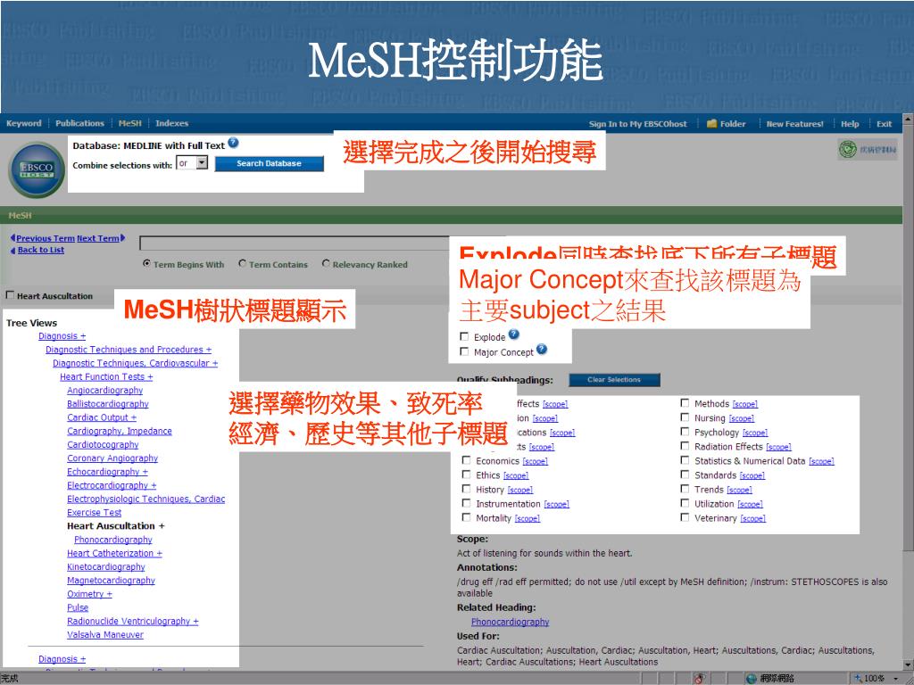The image size is (914, 685).
Task: Click the Next Term arrow icon
Action: [x=123, y=237]
